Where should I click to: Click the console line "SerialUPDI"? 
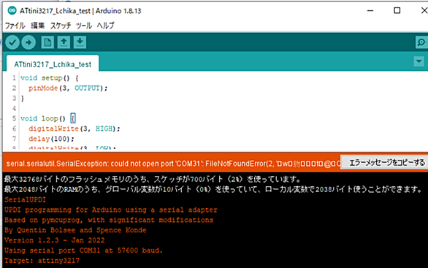coord(25,199)
